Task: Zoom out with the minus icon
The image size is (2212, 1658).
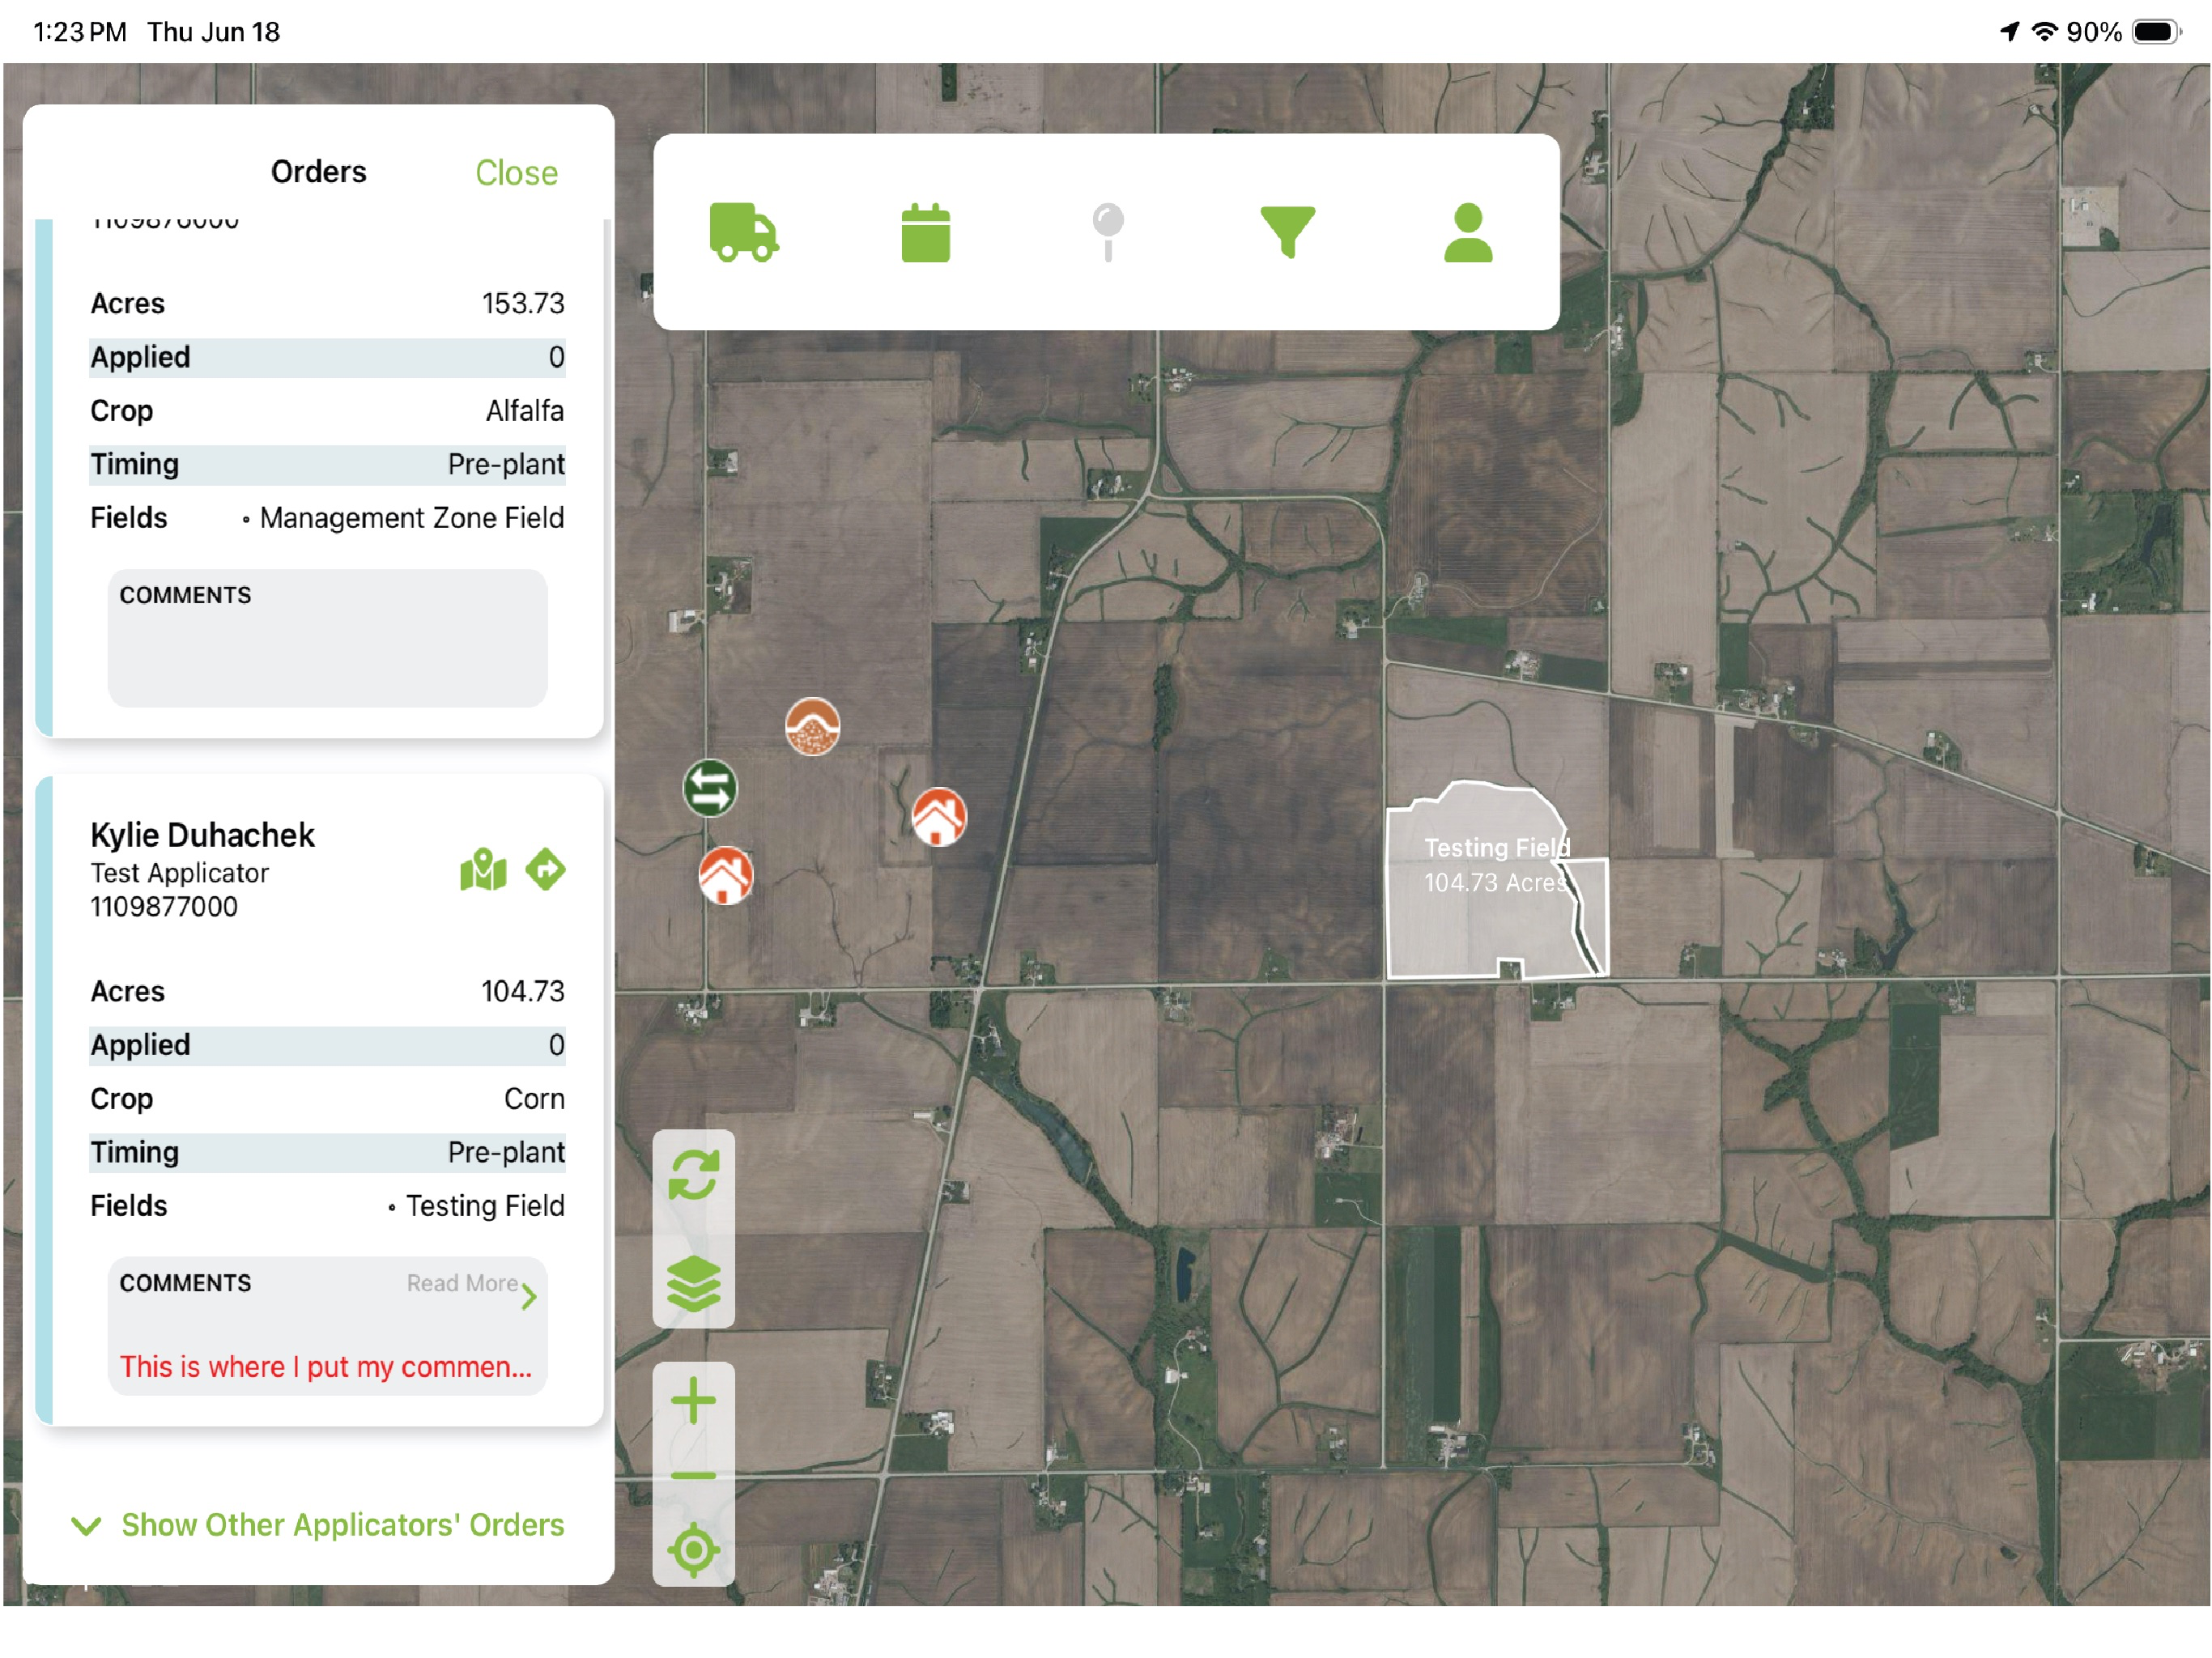Action: coord(693,1476)
